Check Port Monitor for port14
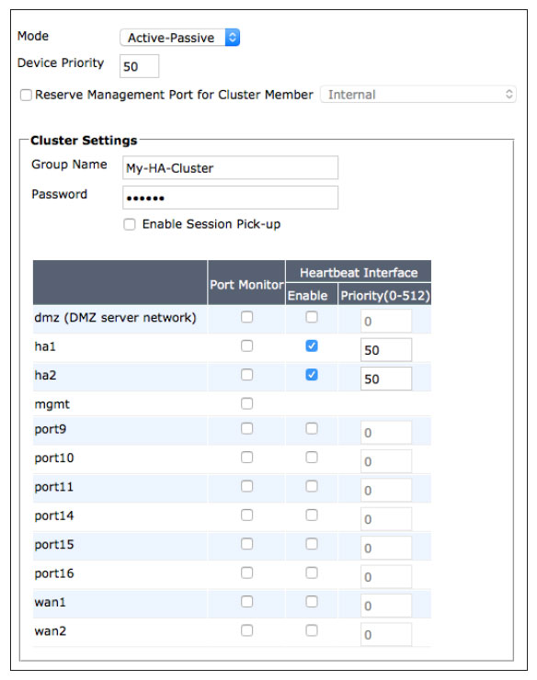This screenshot has width=537, height=680. [247, 516]
